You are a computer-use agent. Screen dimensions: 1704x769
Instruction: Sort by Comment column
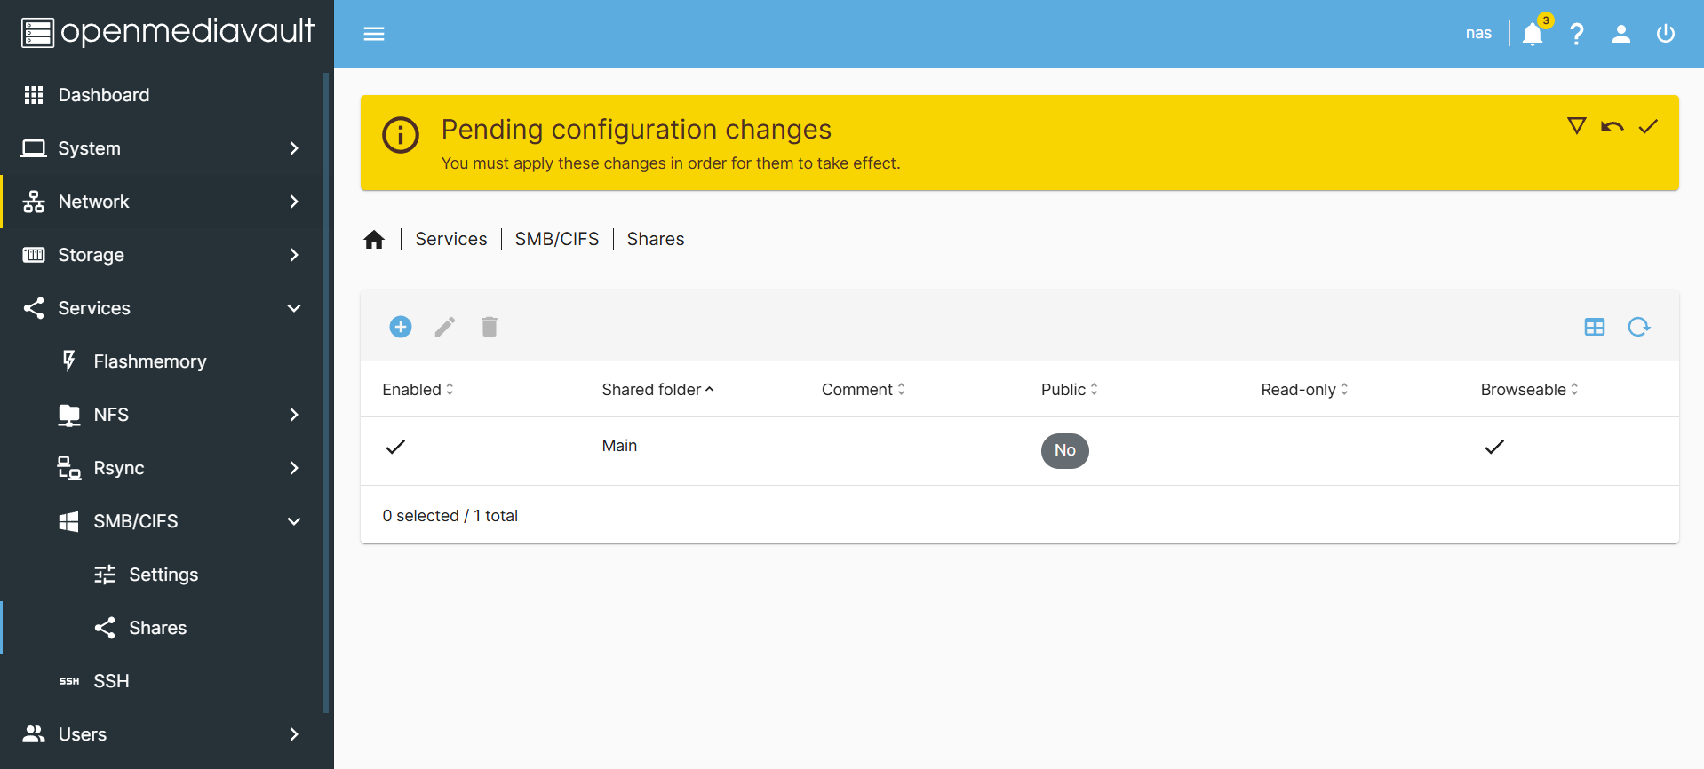click(x=864, y=389)
